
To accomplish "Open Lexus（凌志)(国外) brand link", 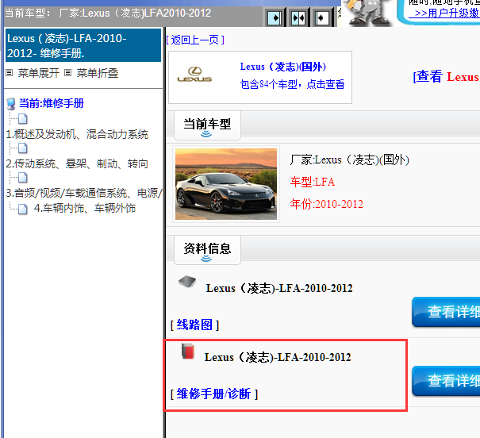I will click(x=283, y=67).
